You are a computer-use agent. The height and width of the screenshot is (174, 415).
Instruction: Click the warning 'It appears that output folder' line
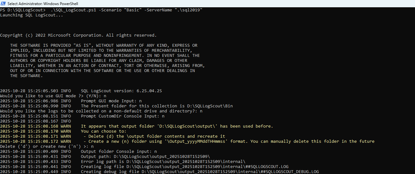point(137,126)
